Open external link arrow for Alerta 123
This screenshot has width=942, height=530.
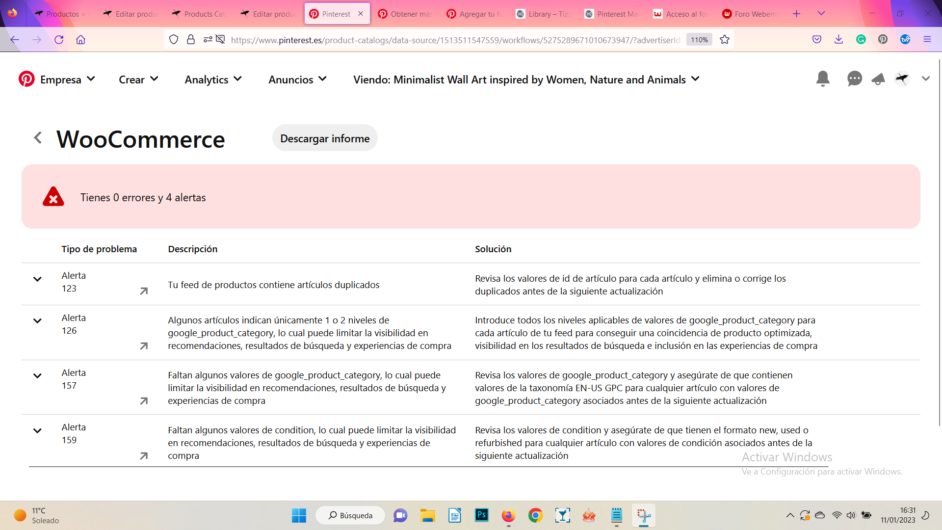click(144, 291)
